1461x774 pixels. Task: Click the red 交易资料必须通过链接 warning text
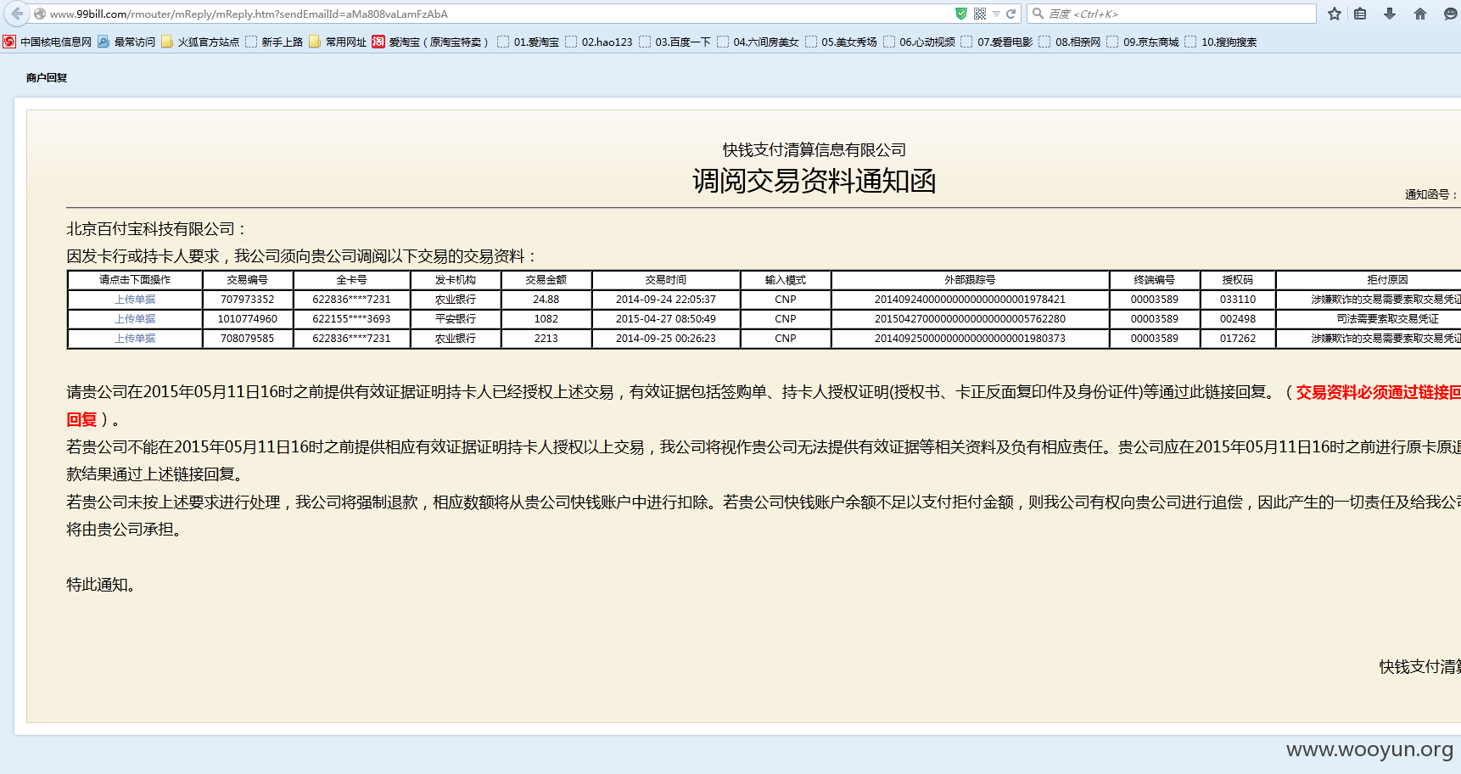click(x=1378, y=392)
